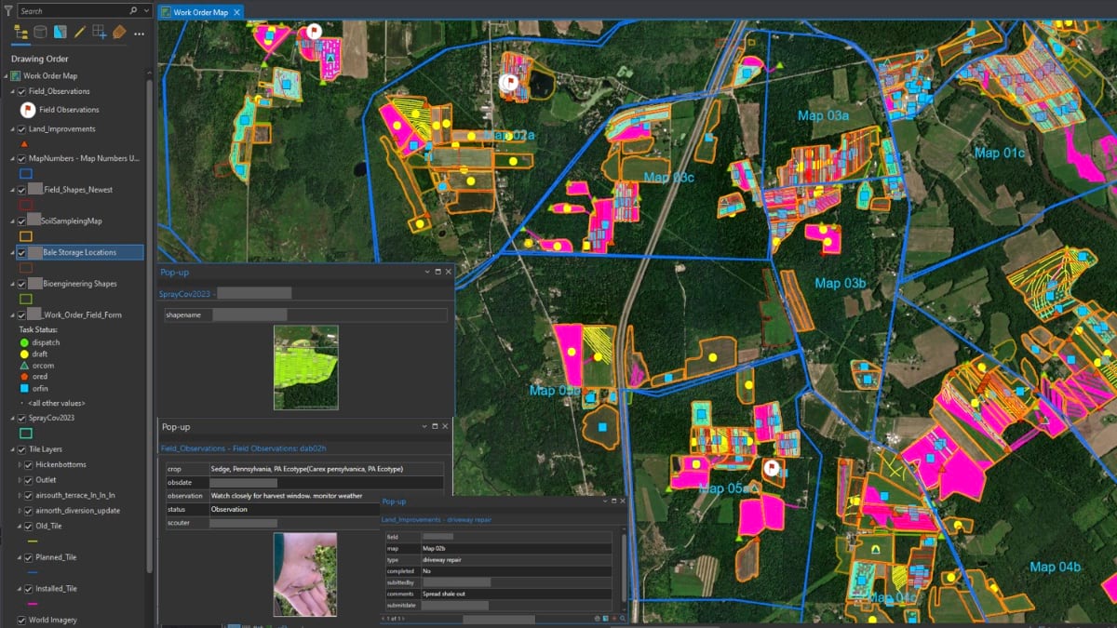Collapse the Tile Layers group
Image resolution: width=1117 pixels, height=628 pixels.
(x=13, y=448)
